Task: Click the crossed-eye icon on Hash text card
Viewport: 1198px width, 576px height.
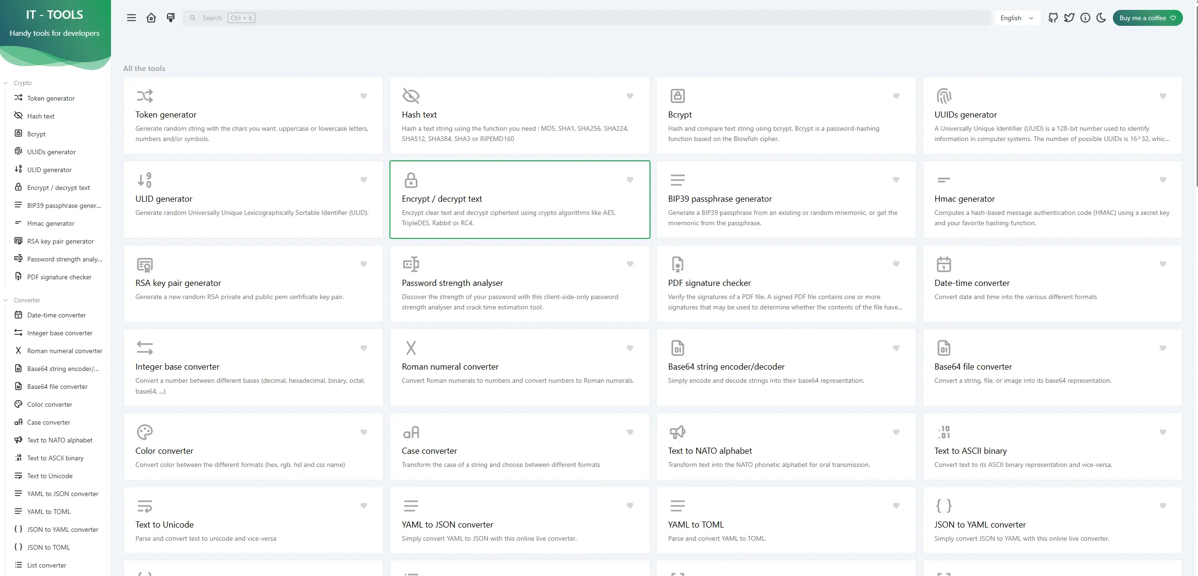Action: click(411, 96)
